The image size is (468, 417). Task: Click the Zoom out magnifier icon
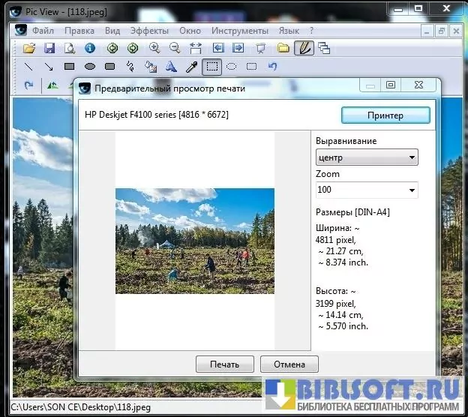[x=174, y=48]
